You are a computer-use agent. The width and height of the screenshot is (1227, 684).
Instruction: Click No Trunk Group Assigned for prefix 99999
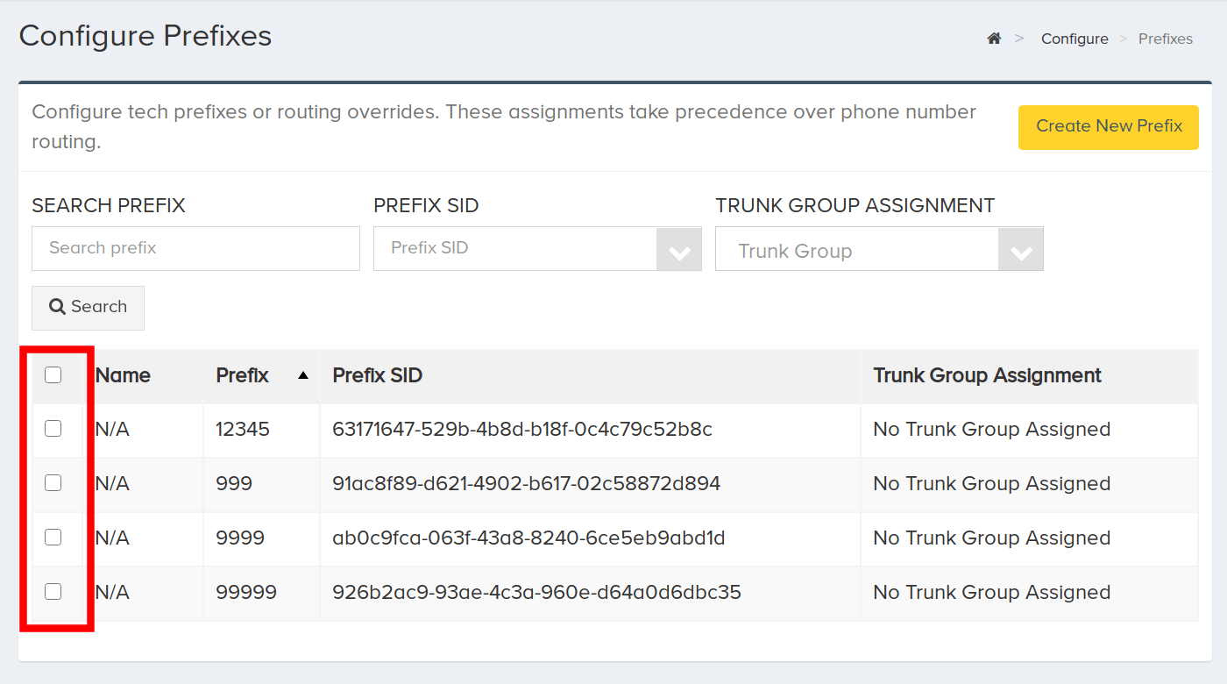coord(992,592)
